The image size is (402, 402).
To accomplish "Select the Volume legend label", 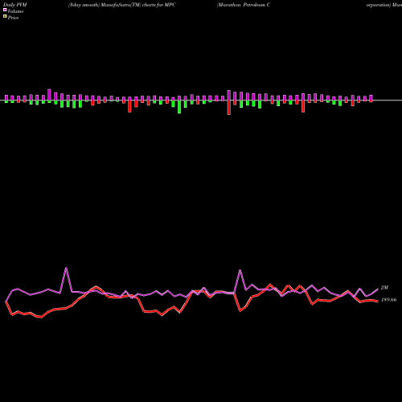I will (15, 11).
